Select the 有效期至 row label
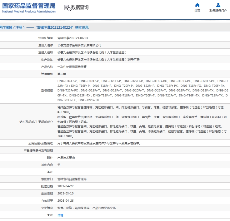 (47, 201)
